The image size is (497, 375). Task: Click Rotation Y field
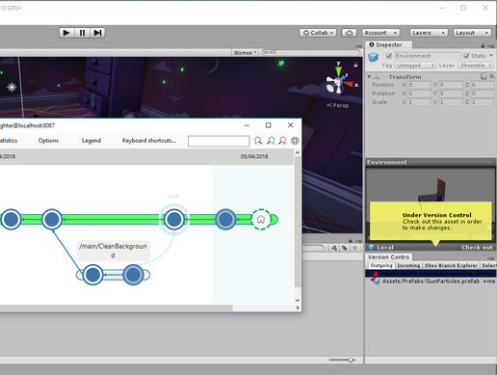coord(451,94)
